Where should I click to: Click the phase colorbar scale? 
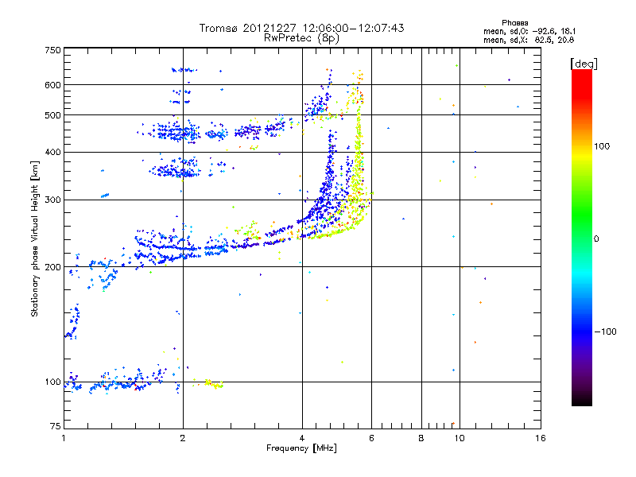[x=582, y=238]
